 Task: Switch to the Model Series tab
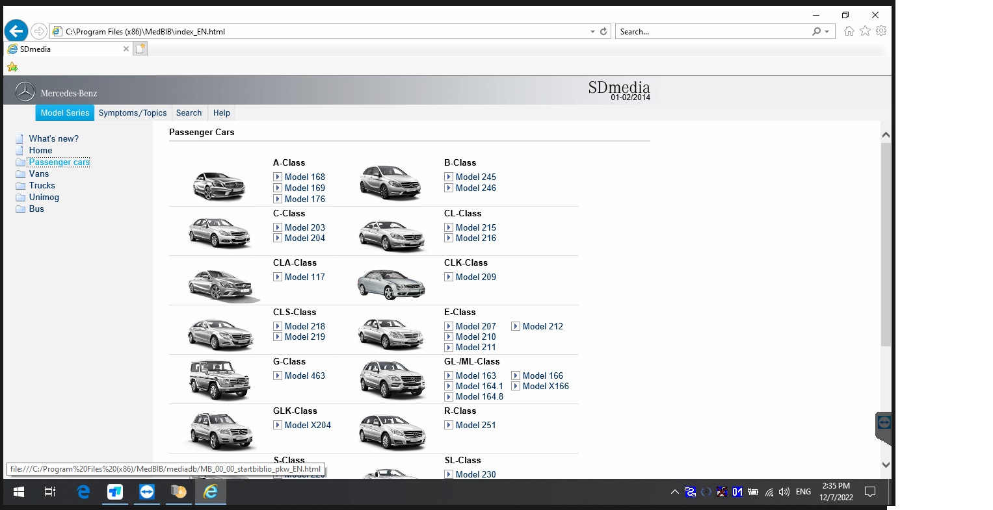(x=65, y=113)
